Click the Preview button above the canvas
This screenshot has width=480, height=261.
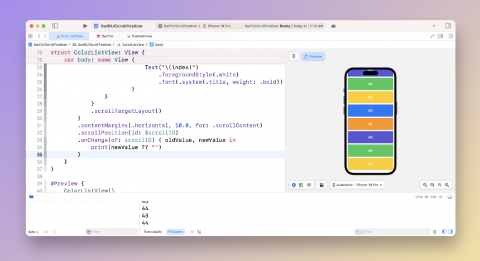313,56
